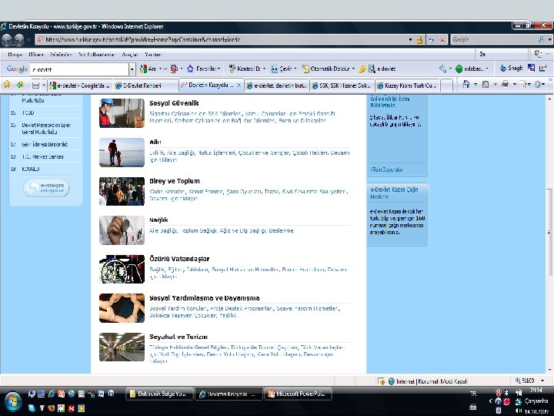Click the Google toolbar wrench settings icon
The height and width of the screenshot is (416, 554).
442,69
